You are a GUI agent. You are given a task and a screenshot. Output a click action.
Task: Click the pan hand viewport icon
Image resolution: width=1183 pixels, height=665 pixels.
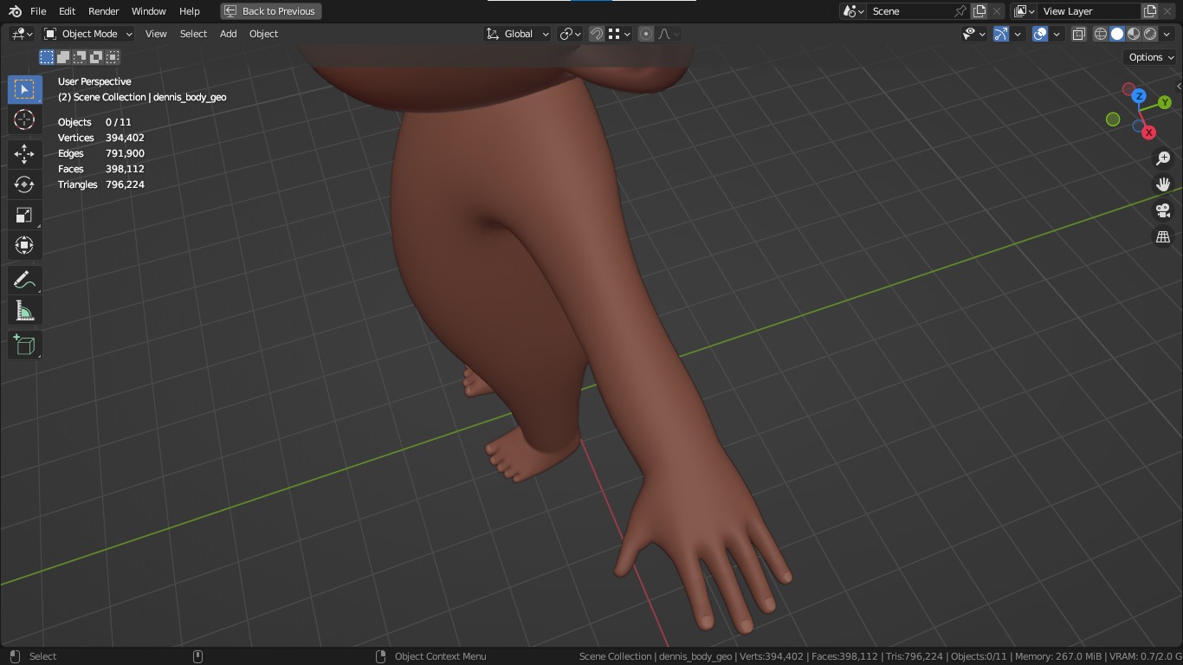tap(1163, 184)
